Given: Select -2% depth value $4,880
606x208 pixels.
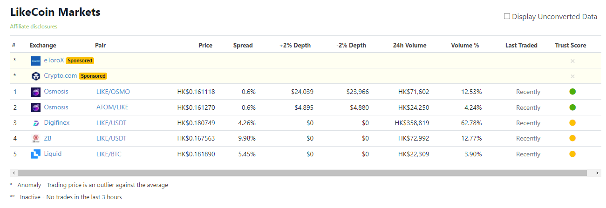Looking at the screenshot, I should (359, 107).
